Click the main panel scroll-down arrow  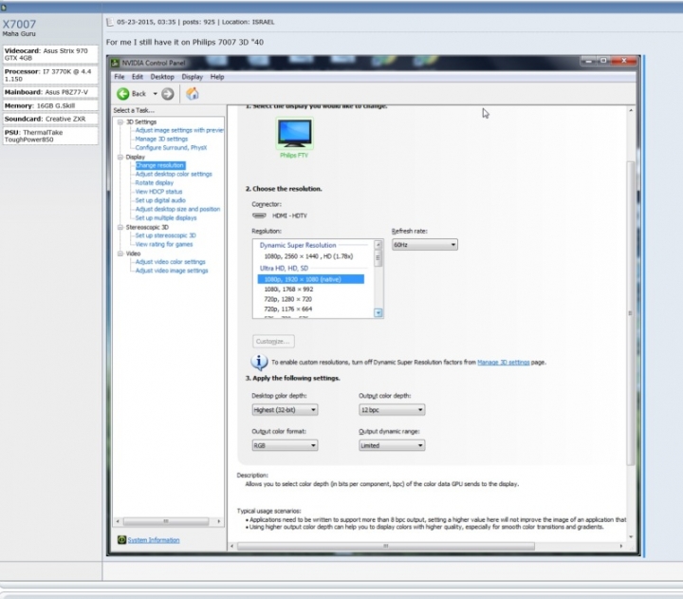pyautogui.click(x=631, y=537)
